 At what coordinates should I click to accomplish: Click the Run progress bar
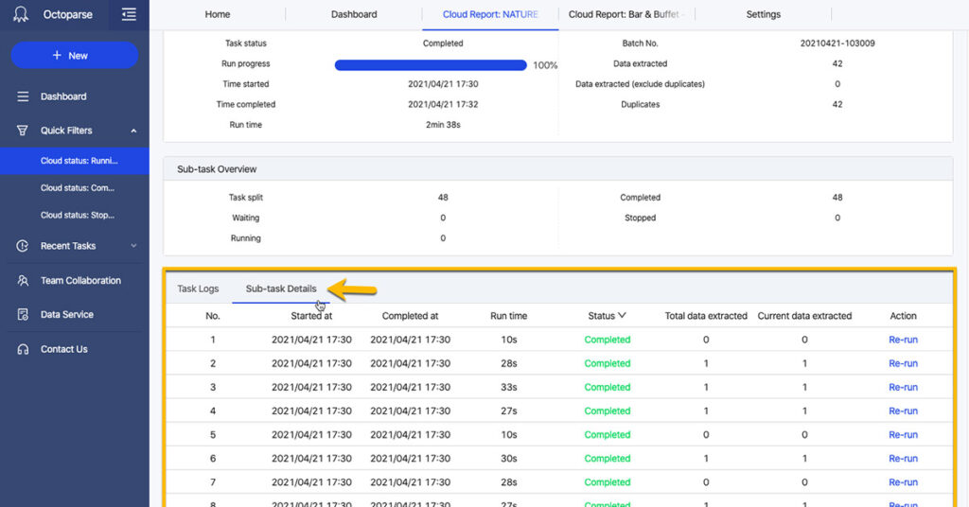coord(431,65)
